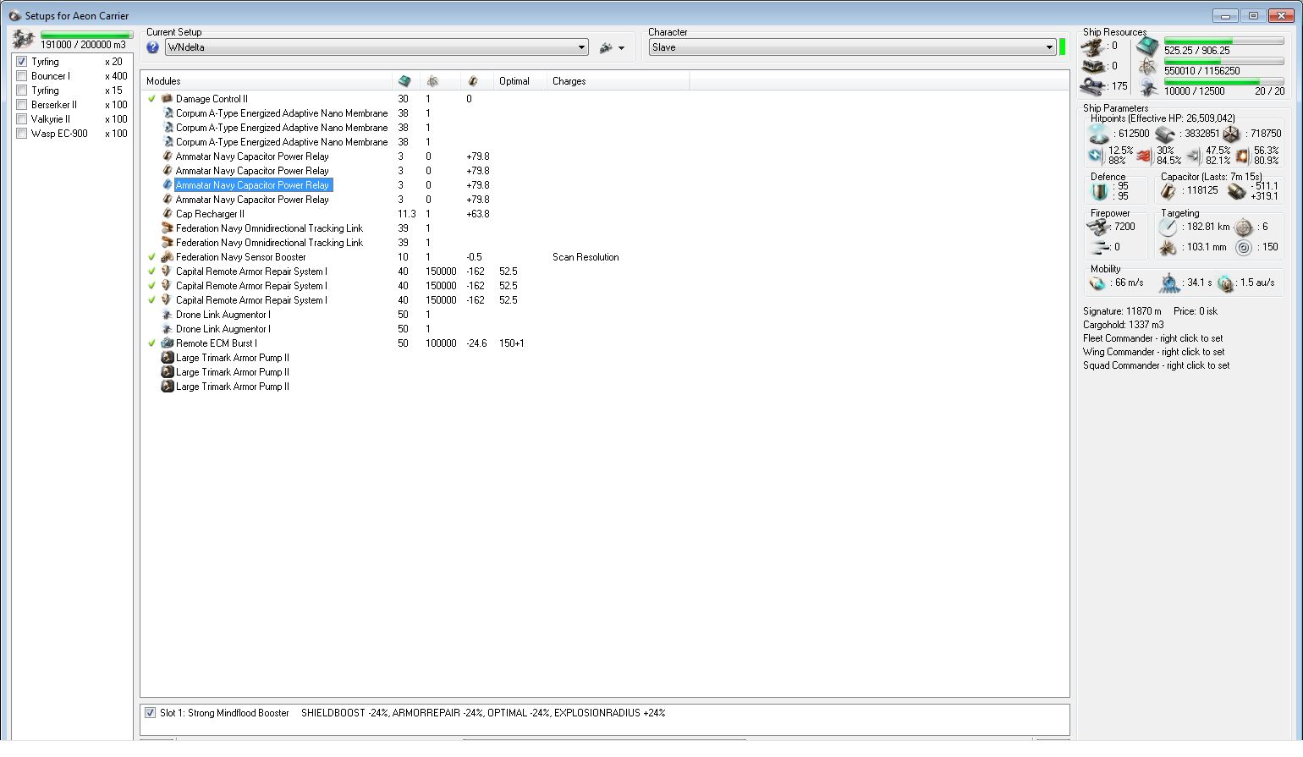Click the shield hitpoints icon showing 612500

(1099, 134)
